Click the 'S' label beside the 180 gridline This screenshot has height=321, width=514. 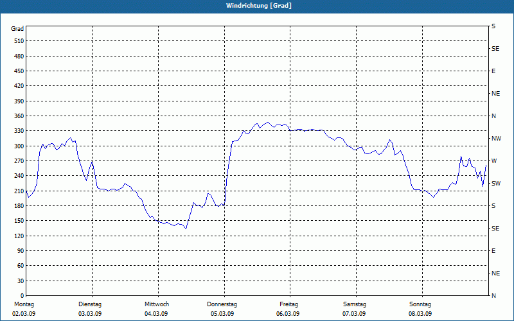click(493, 206)
